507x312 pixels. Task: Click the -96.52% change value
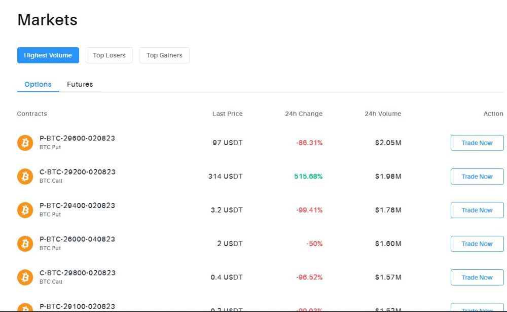(309, 278)
